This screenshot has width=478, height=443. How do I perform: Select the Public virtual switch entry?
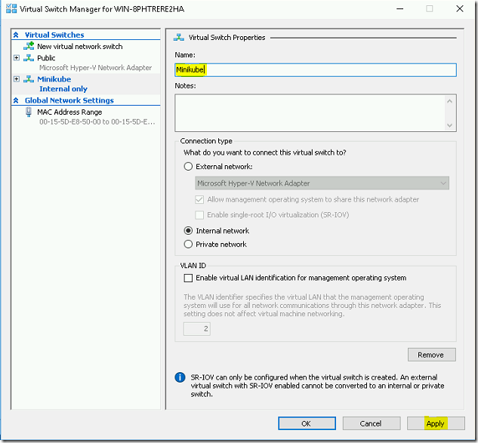[x=46, y=57]
